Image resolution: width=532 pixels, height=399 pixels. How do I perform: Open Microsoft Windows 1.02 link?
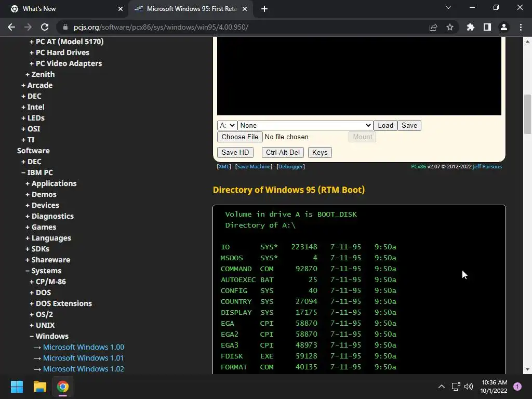(84, 369)
